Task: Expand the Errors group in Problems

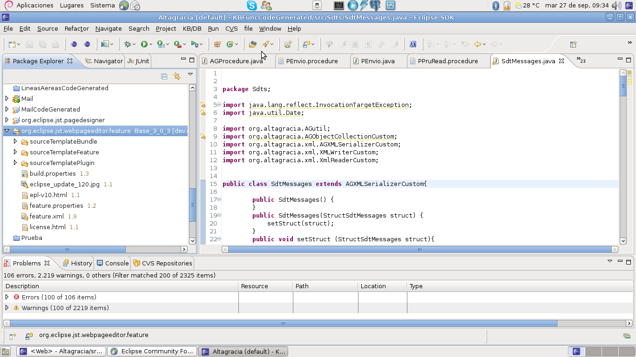Action: click(7, 297)
